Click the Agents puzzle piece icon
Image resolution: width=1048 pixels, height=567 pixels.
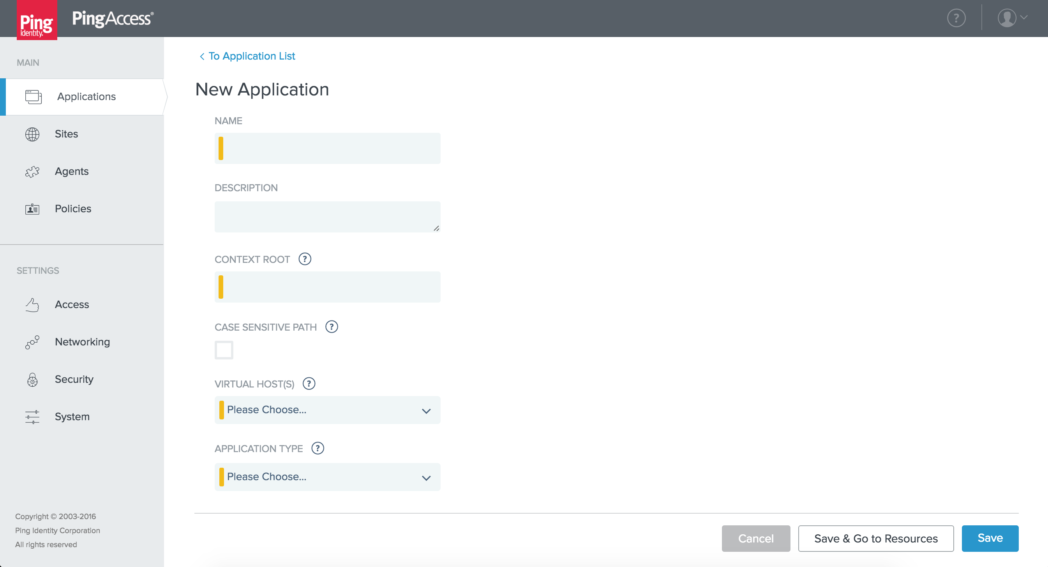click(x=32, y=172)
